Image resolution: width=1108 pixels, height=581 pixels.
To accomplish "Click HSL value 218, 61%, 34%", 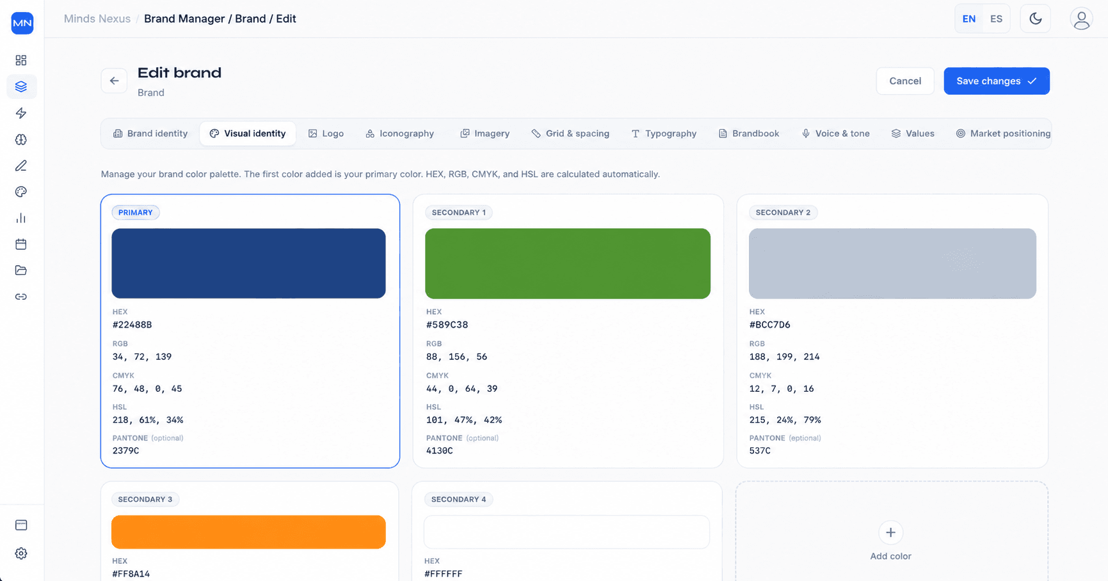I will tap(148, 420).
